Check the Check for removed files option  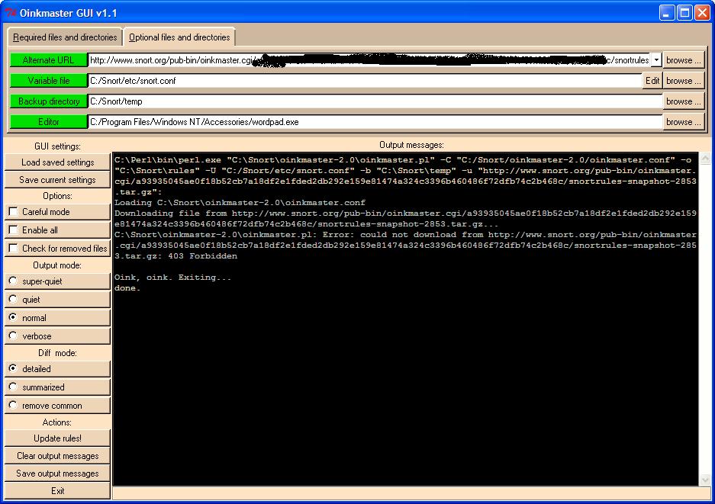[x=13, y=249]
